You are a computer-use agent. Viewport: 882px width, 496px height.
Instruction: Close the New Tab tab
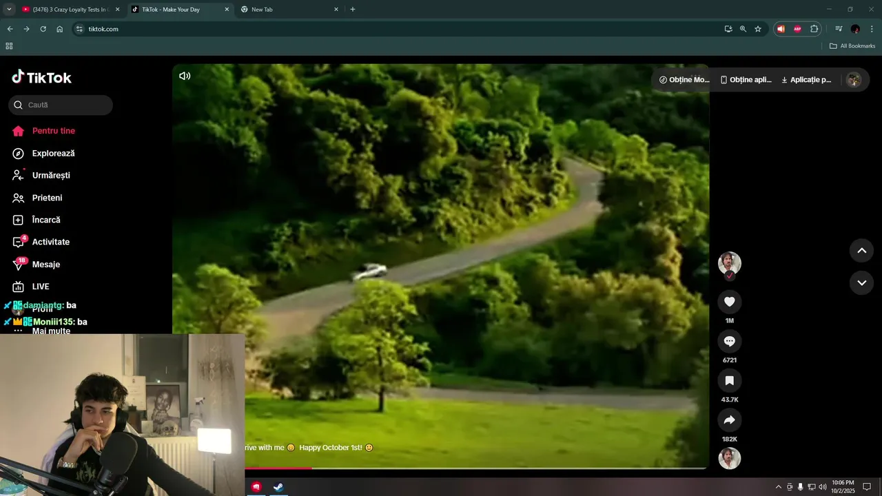pos(336,10)
